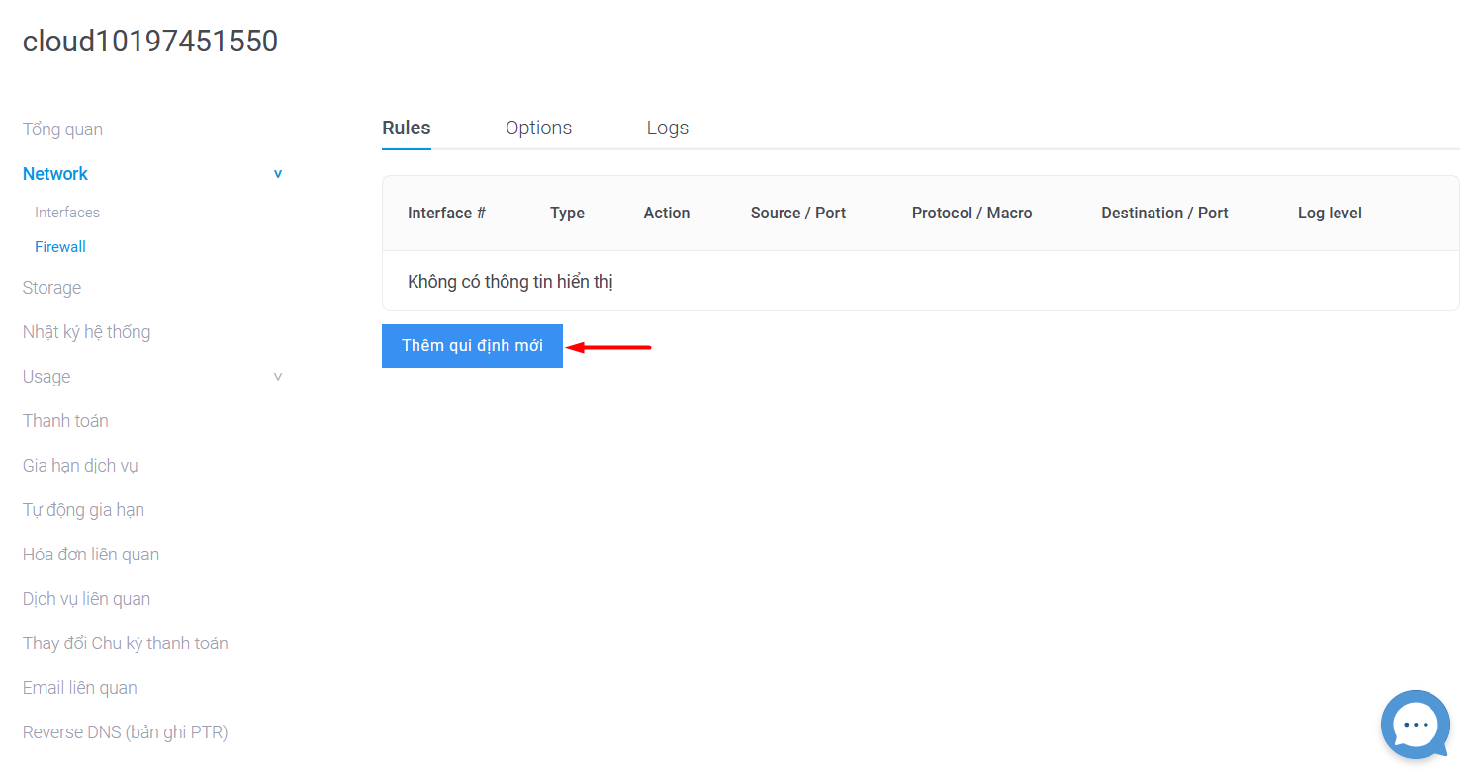Click the cloud10197451550 page title
The image size is (1476, 772).
(150, 42)
